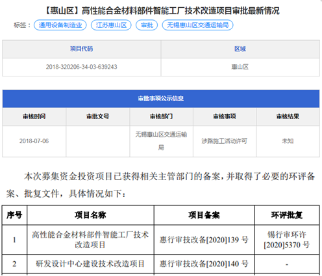
Task: Select project code 2018-320206-34-03-639243 cell
Action: pos(82,67)
